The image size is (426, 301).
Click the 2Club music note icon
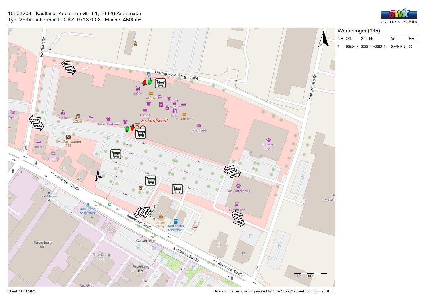[x=78, y=116]
